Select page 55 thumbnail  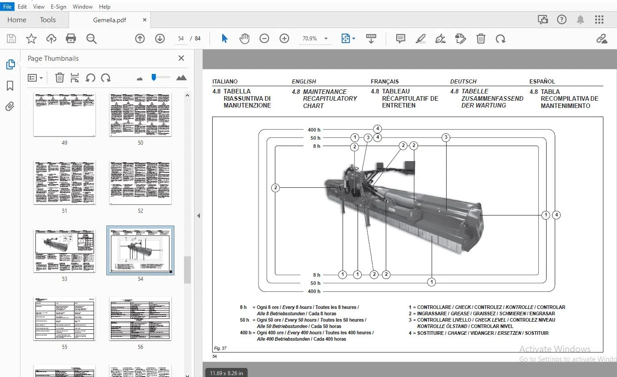click(x=65, y=318)
